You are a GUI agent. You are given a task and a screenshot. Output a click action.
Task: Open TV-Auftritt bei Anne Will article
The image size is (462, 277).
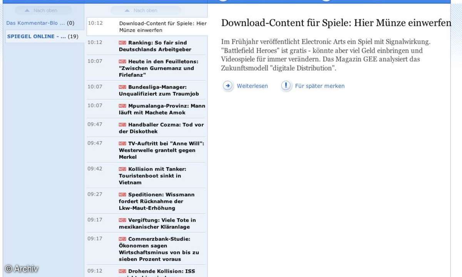pyautogui.click(x=162, y=150)
